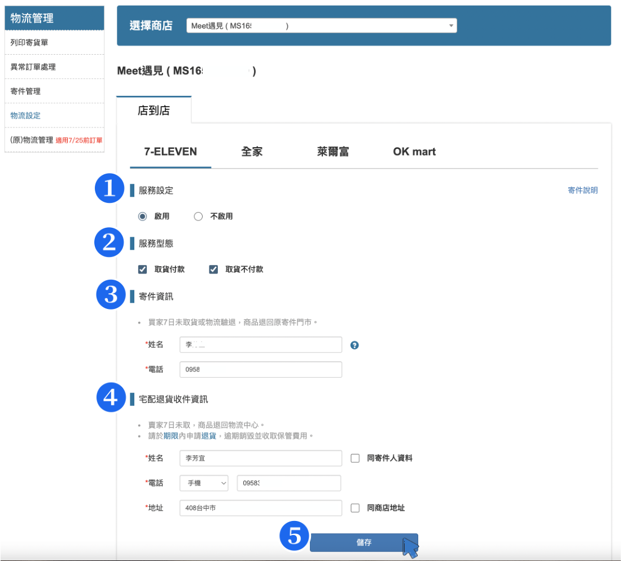
Task: Select the 不啟用 radio button
Action: pyautogui.click(x=198, y=217)
